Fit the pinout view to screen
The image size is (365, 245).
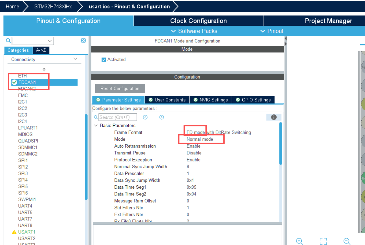pyautogui.click(x=323, y=241)
